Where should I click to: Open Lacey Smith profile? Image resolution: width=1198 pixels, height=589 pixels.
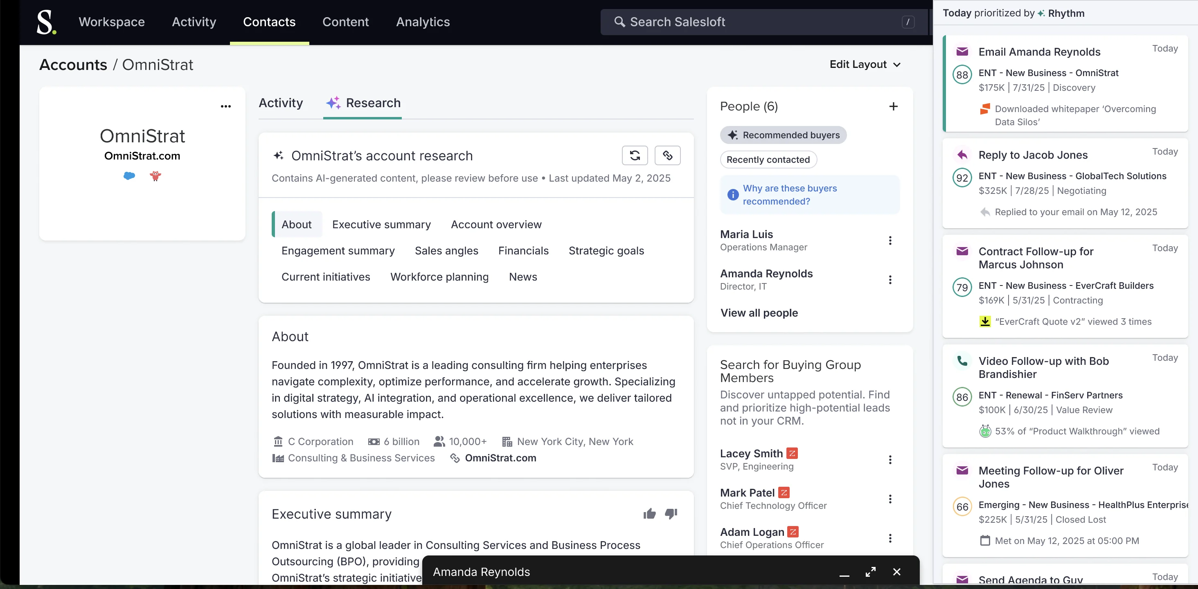(752, 453)
